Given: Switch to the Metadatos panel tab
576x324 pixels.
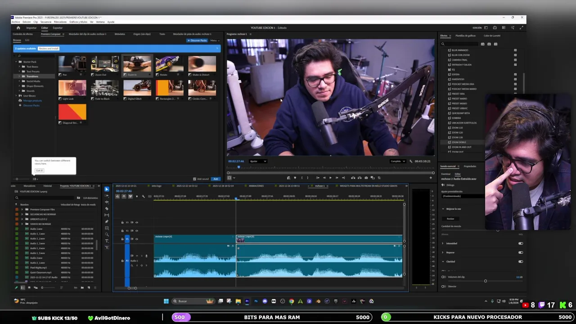Looking at the screenshot, I should tap(120, 34).
